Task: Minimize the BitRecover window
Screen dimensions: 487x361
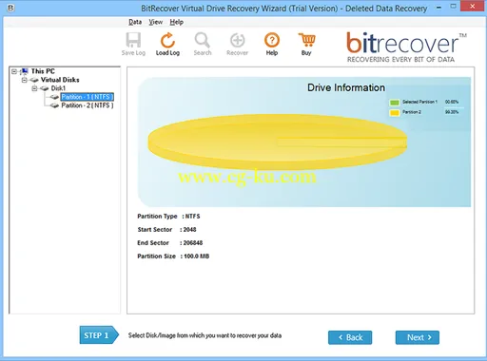Action: click(438, 7)
